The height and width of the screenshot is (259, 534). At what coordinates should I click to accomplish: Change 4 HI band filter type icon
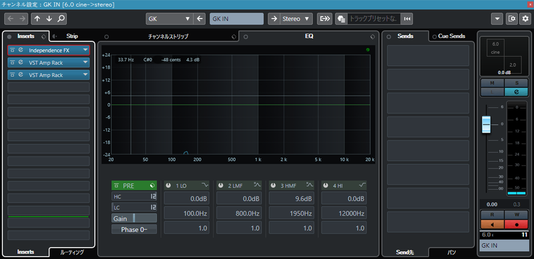pos(362,185)
